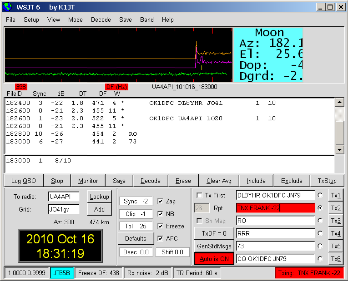Click the GenStdMsgs button
Viewport: 348px width, 281px height.
tap(214, 246)
